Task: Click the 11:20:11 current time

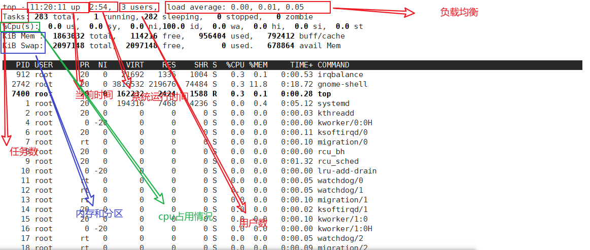Action: pyautogui.click(x=48, y=8)
